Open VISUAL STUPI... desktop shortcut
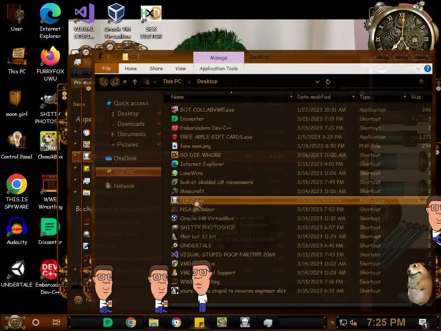This screenshot has width=441, height=331. click(x=84, y=21)
